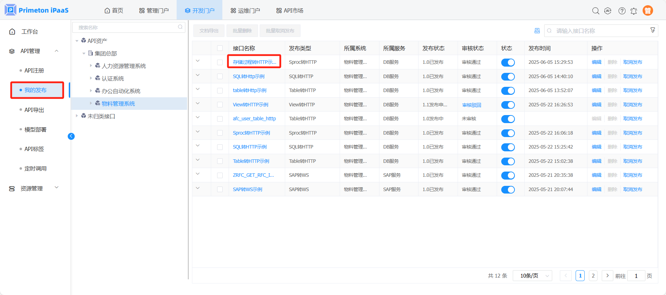The image size is (666, 295).
Task: Click the orange user avatar icon
Action: tap(647, 11)
